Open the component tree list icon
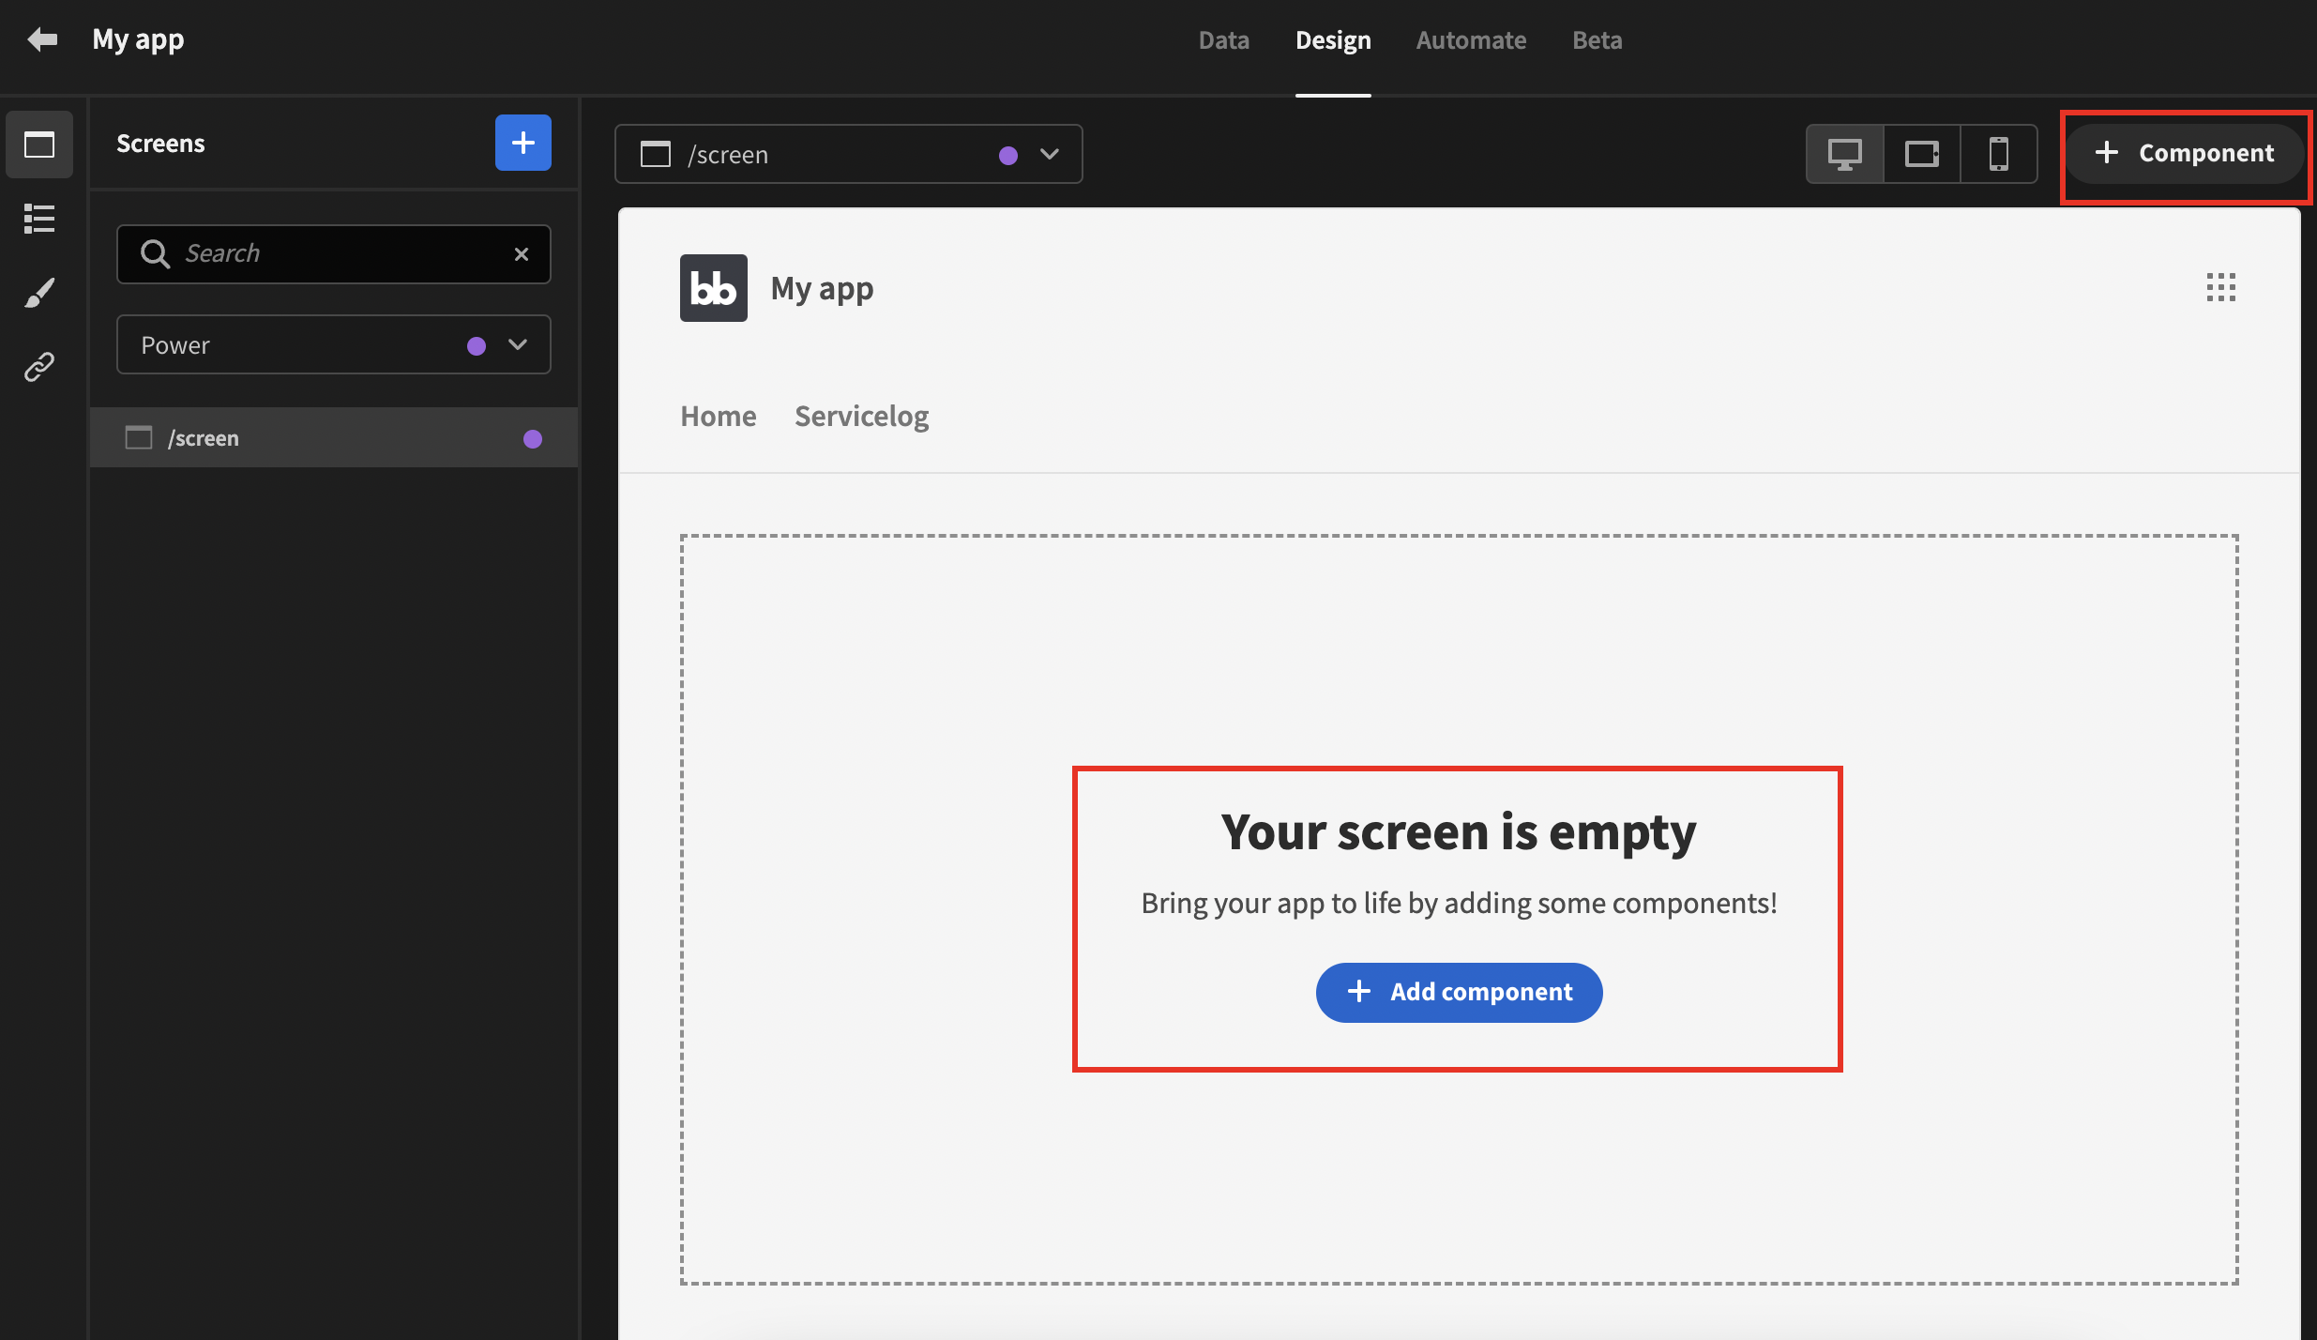 (x=39, y=219)
